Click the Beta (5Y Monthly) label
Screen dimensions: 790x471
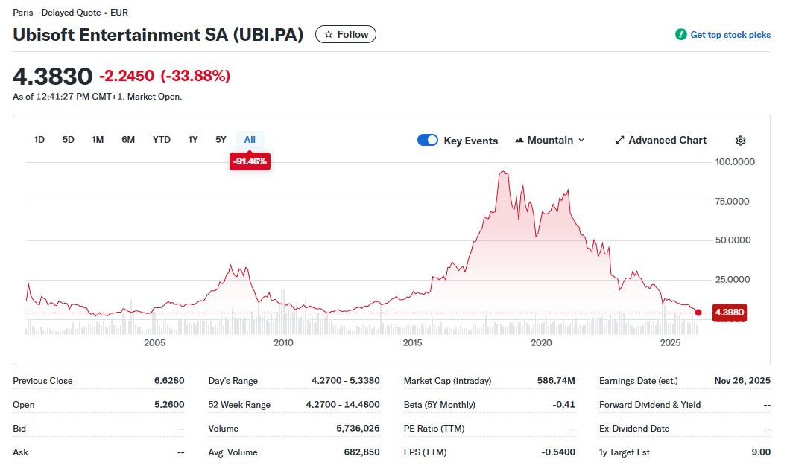[x=439, y=405]
